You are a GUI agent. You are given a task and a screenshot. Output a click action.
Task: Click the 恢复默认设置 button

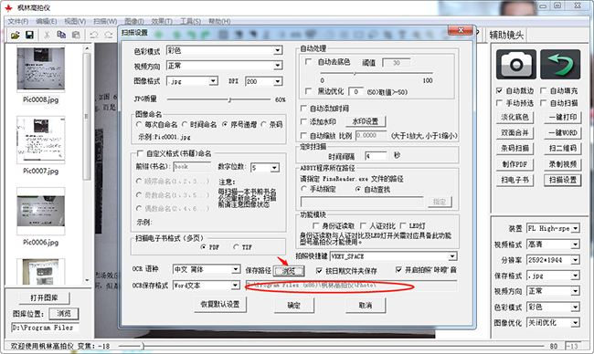pos(220,305)
